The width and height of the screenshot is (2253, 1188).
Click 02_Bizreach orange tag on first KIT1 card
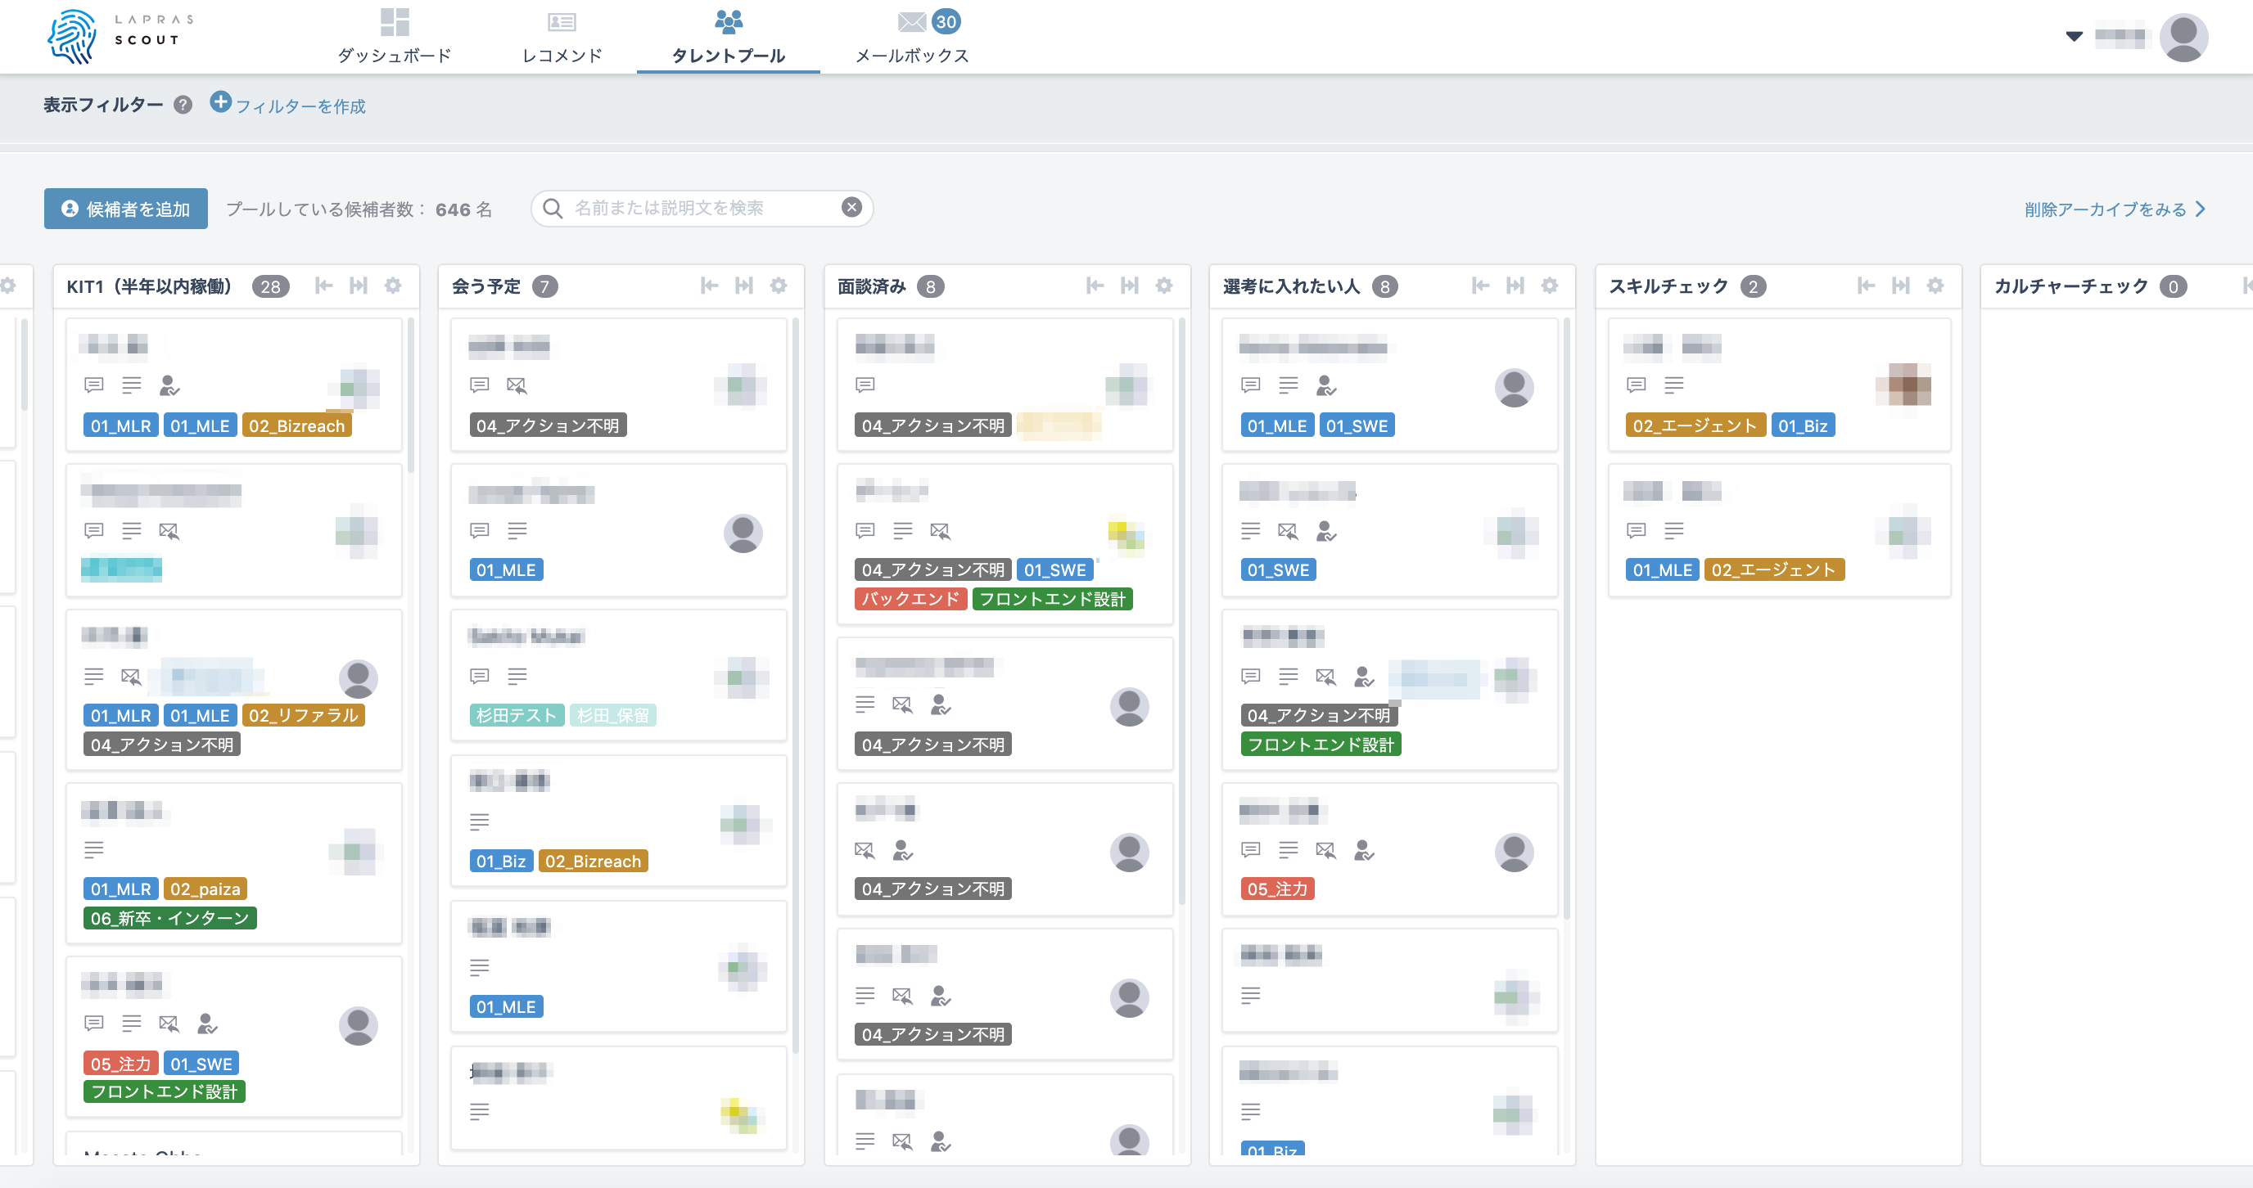(x=296, y=425)
